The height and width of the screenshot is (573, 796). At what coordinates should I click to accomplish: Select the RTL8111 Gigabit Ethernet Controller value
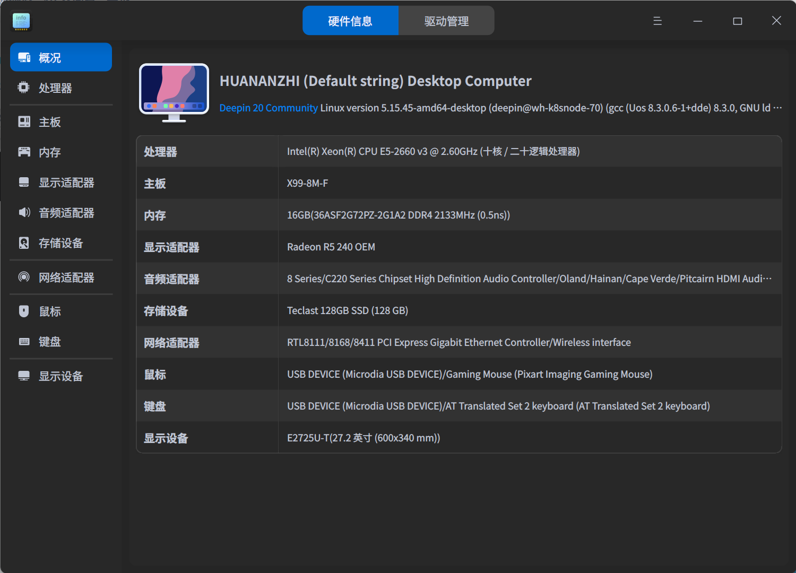pyautogui.click(x=459, y=342)
